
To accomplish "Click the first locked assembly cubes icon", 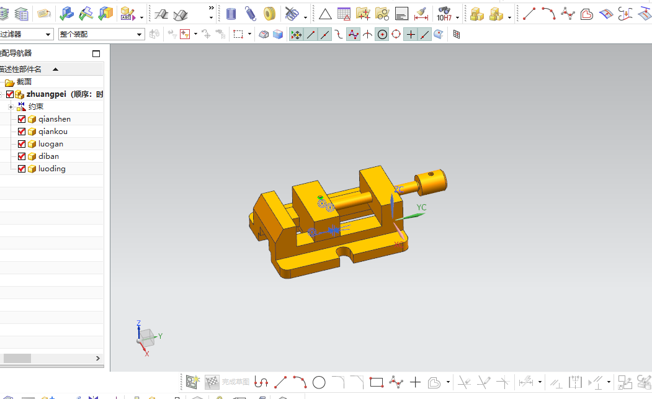I will [476, 14].
